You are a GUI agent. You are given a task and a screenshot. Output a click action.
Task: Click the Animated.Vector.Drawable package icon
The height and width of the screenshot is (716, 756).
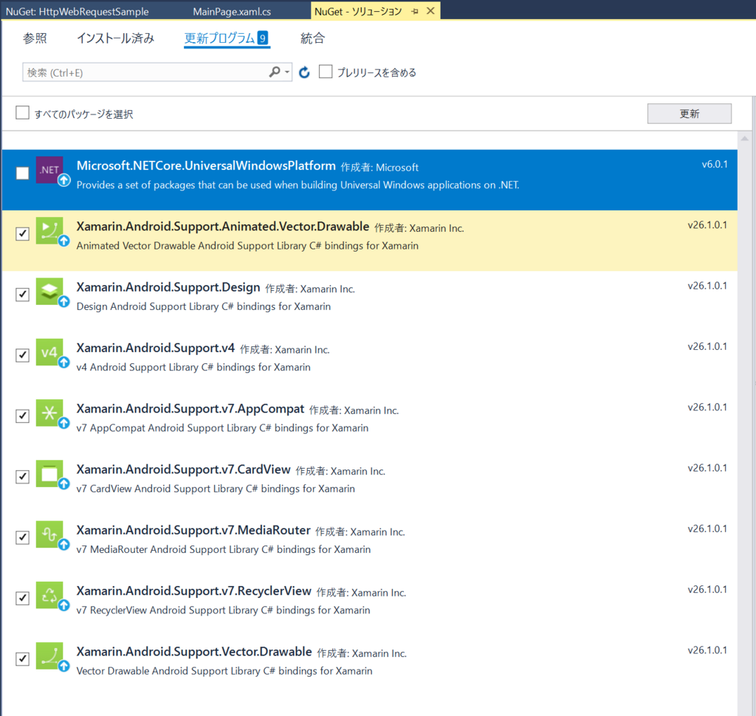(49, 230)
